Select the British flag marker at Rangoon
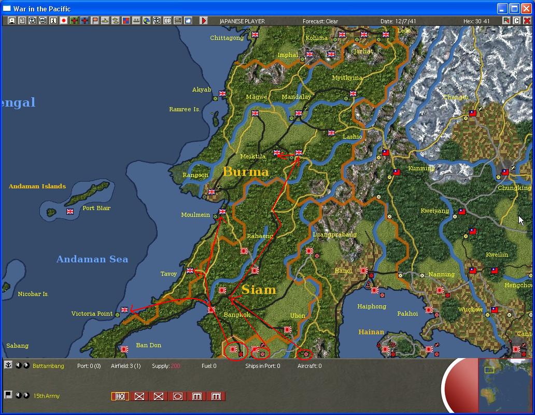Viewport: 535px width, 415px height. click(x=212, y=191)
